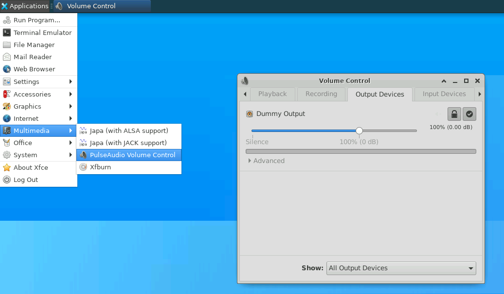
Task: Switch to the Playback tab
Action: 272,94
